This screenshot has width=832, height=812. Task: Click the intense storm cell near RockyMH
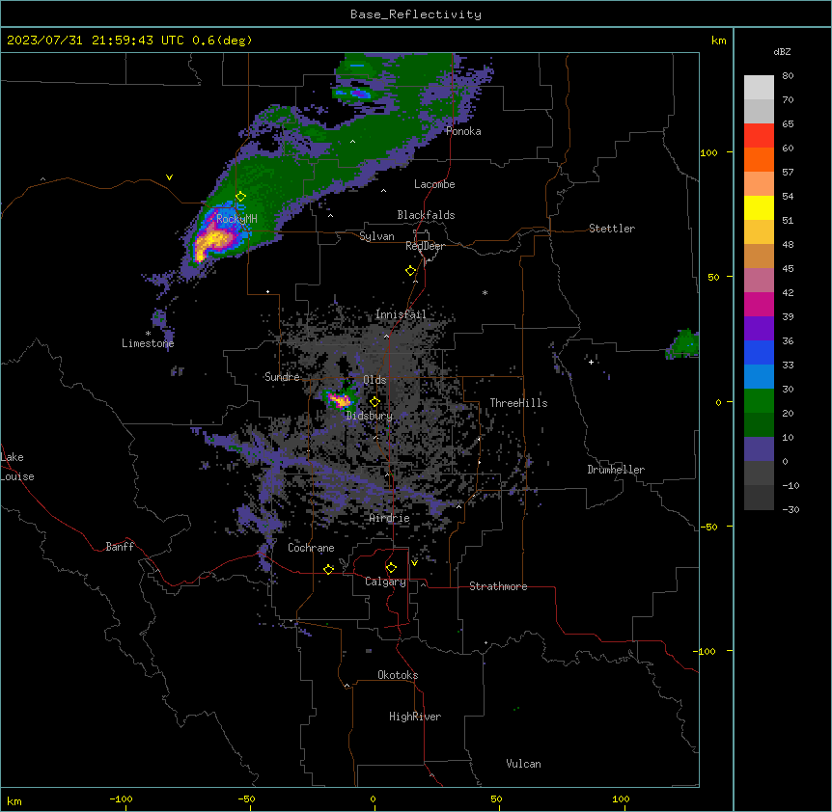coord(213,238)
